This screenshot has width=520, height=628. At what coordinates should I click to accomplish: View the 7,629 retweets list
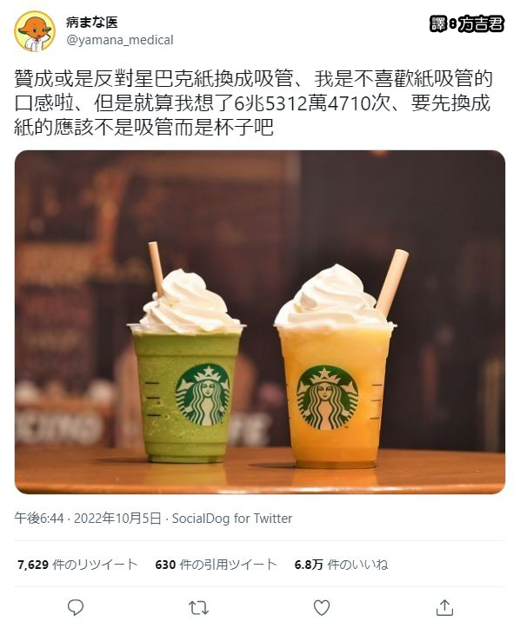coord(77,565)
